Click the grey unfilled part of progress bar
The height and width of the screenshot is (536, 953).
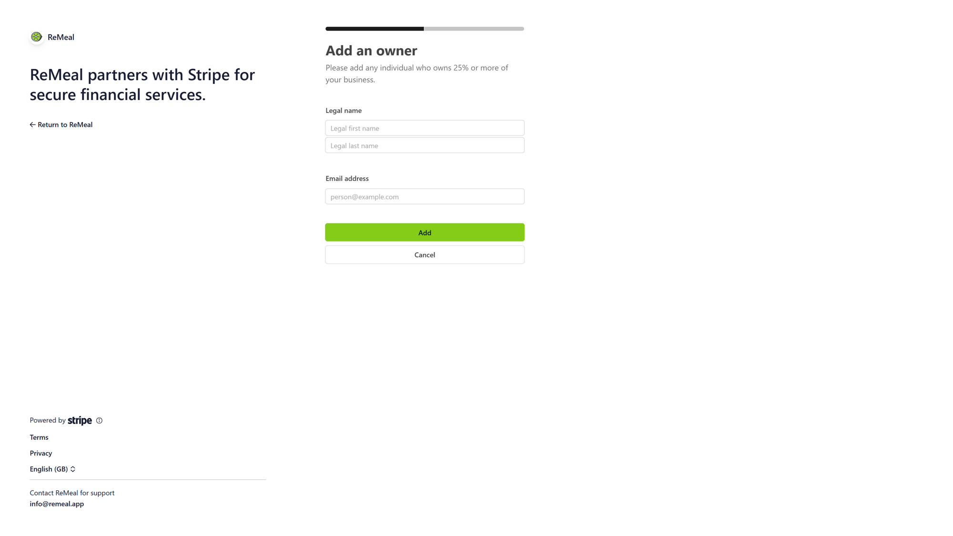tap(474, 29)
